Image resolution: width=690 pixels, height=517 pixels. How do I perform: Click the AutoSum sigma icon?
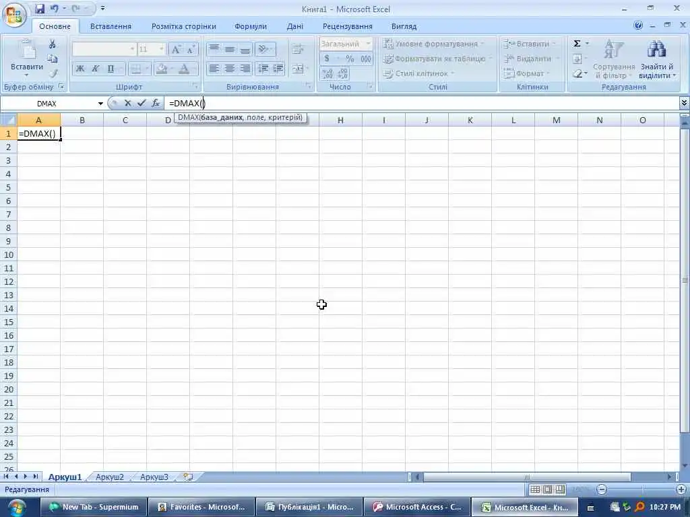tap(577, 44)
